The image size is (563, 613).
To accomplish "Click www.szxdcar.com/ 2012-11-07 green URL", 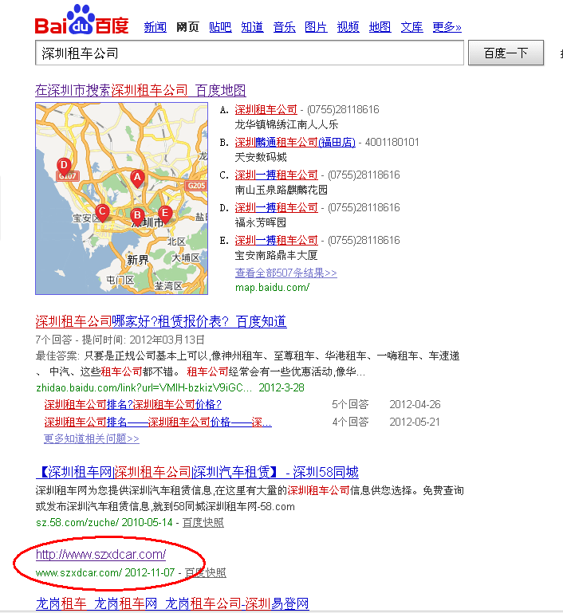I will [x=105, y=572].
